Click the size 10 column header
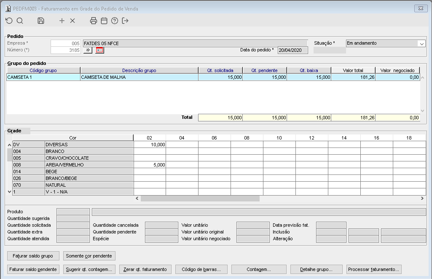Image resolution: width=432 pixels, height=279 pixels. (279, 138)
